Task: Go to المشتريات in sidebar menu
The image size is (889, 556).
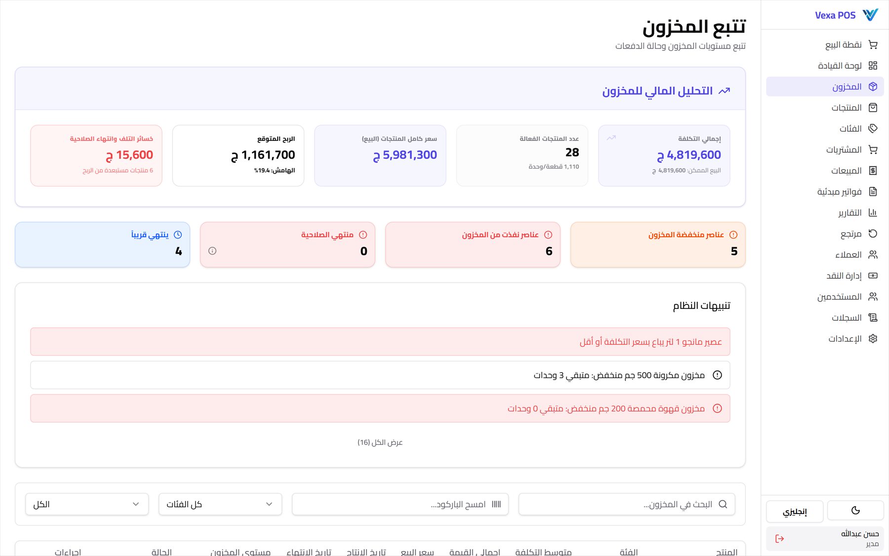Action: (825, 150)
